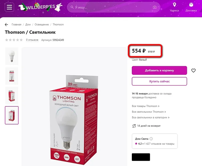Open the hamburger menu
202x166 pixels.
[x=9, y=7]
